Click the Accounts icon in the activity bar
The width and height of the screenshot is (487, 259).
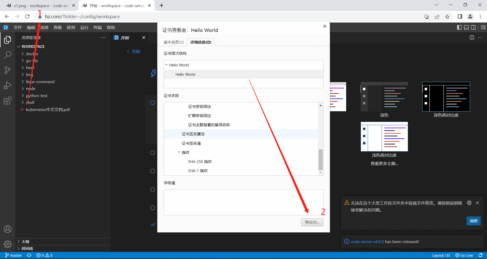(8, 229)
